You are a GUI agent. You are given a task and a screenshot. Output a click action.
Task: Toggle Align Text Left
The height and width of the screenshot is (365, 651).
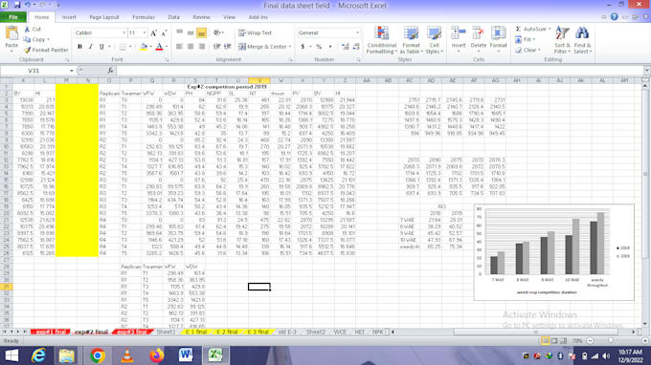pyautogui.click(x=179, y=47)
